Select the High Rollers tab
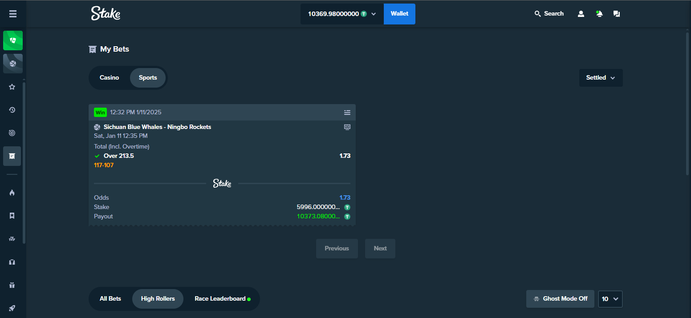691x318 pixels. (x=158, y=299)
